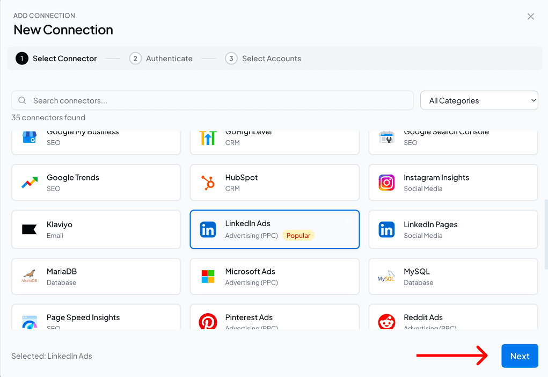Click the 'ADD CONNECTION' header label
Screen dimensions: 548x377
[x=44, y=16]
